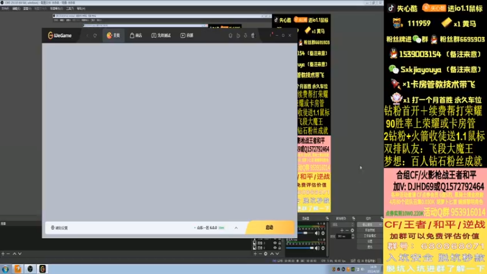Open the upper audio channel settings gear

point(323,233)
